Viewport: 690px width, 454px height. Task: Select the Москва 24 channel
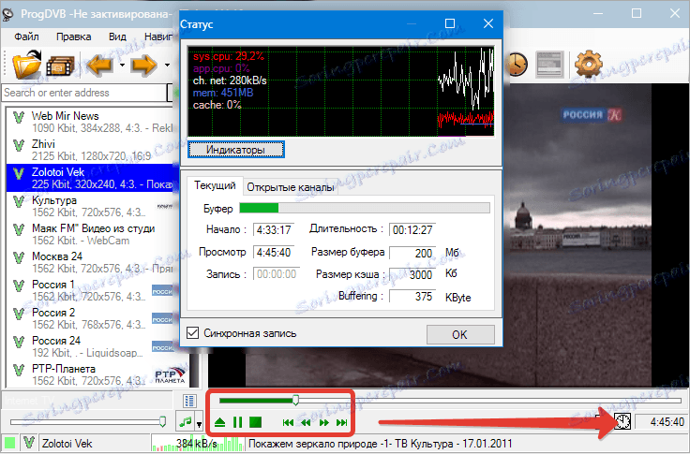point(90,262)
